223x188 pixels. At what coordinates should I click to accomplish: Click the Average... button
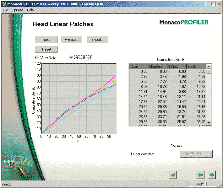coord(71,40)
